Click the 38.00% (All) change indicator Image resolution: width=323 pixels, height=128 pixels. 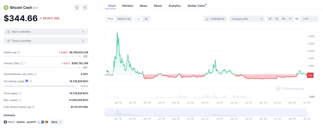click(x=50, y=18)
